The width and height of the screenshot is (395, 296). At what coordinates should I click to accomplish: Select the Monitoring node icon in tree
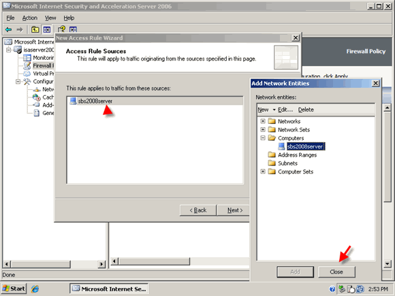(x=27, y=58)
